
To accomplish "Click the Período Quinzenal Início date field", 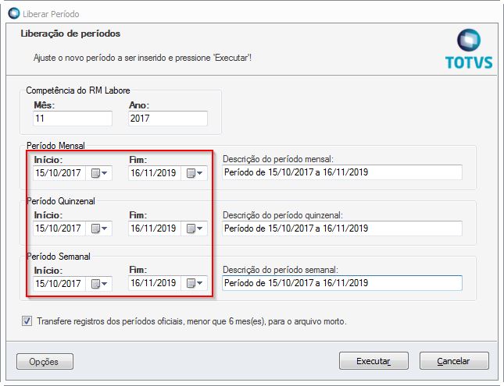I will [x=59, y=228].
